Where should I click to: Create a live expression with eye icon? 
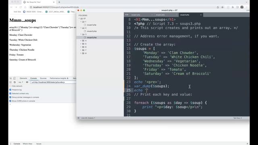[27, 82]
